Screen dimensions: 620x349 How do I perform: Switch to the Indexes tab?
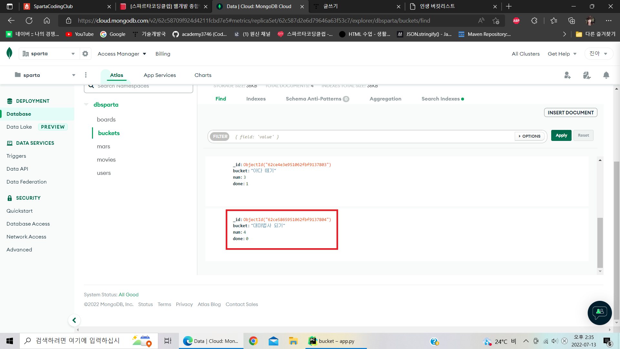coord(256,99)
